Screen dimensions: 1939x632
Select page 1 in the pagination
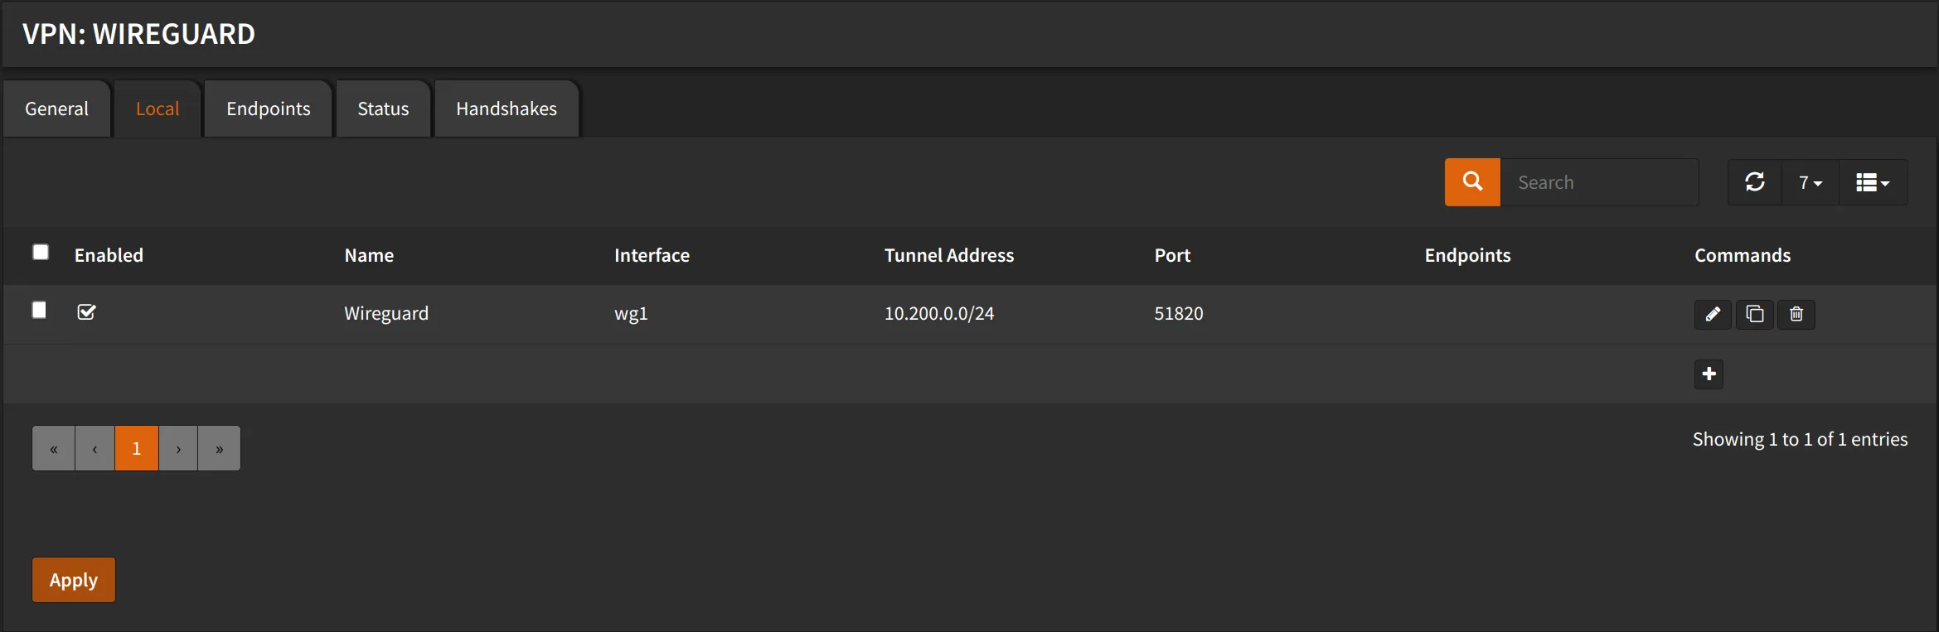pyautogui.click(x=136, y=448)
